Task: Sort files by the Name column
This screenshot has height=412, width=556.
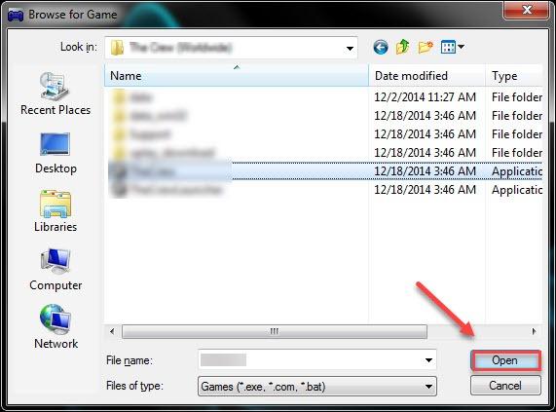Action: pos(237,76)
